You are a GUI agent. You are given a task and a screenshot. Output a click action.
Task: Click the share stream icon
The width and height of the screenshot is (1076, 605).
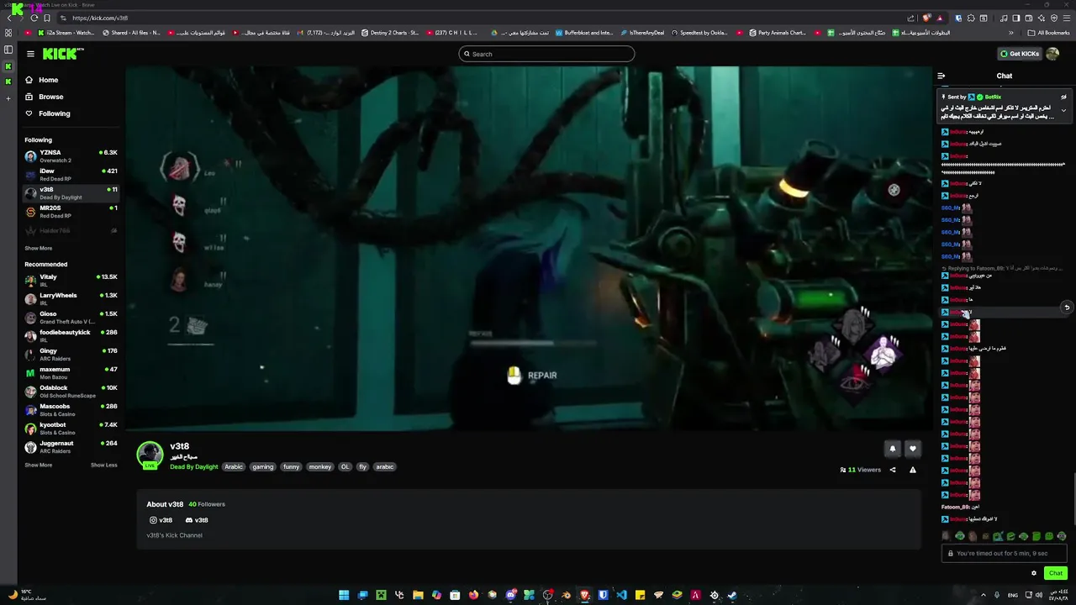[893, 470]
